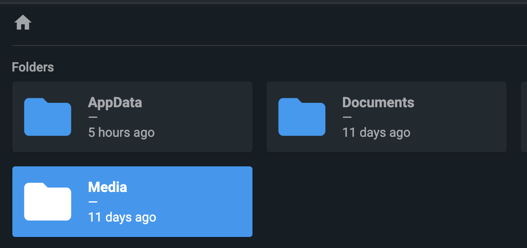527x248 pixels.
Task: Click the size dash beneath Documents name
Action: (347, 117)
